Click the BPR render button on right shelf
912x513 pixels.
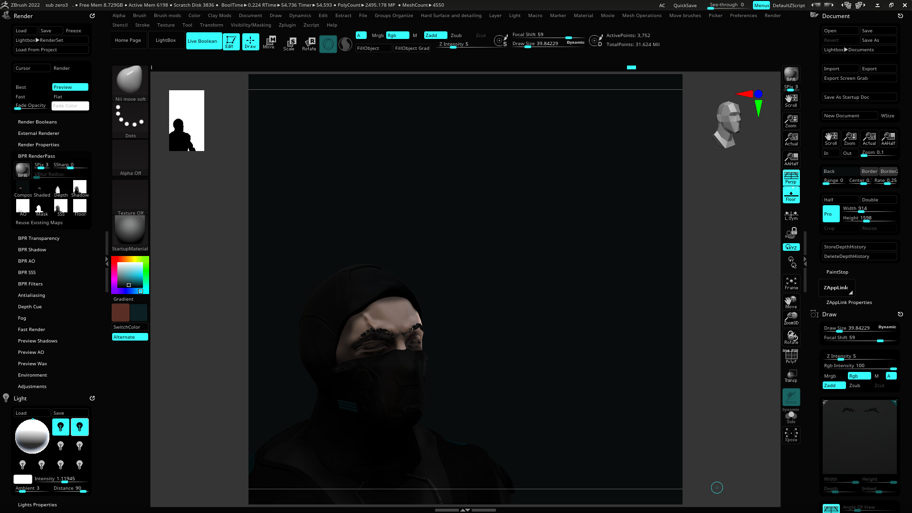click(x=791, y=75)
